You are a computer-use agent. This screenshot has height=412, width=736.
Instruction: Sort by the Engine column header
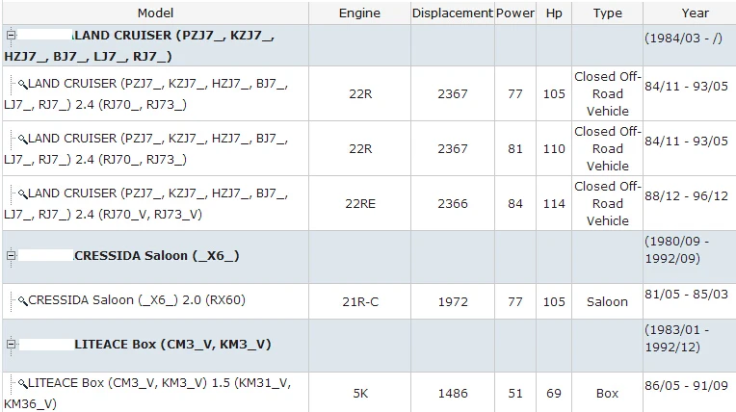(359, 13)
